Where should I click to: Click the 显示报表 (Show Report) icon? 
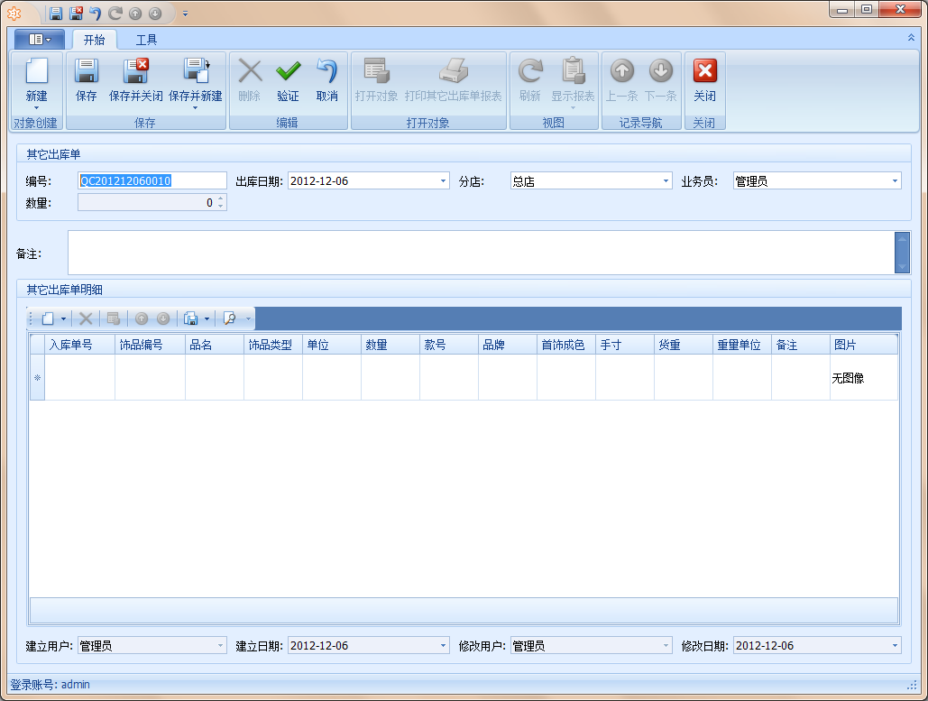573,71
